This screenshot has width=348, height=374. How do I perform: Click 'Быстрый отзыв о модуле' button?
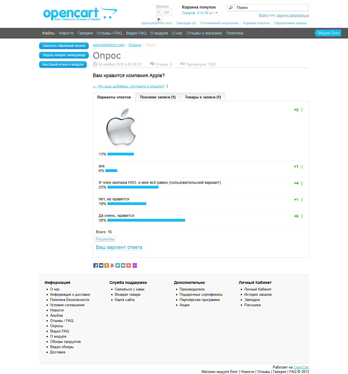click(63, 64)
